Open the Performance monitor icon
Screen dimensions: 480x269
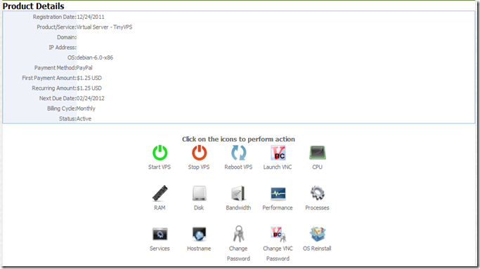(278, 193)
